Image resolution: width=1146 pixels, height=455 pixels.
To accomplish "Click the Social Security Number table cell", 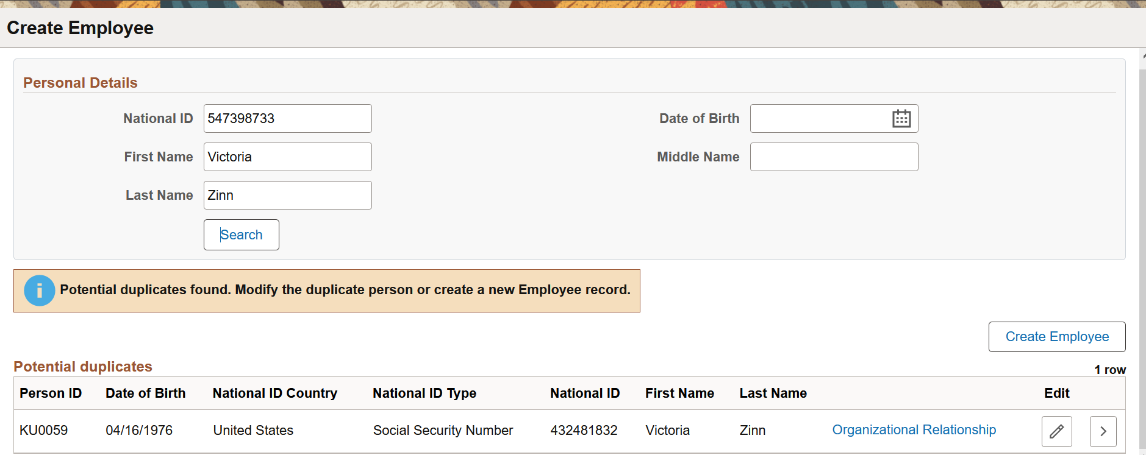I will click(x=443, y=431).
